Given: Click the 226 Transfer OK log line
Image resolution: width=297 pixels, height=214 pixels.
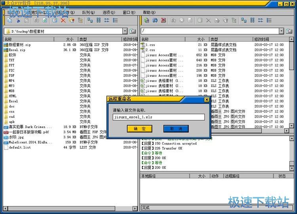Looking at the screenshot, I should 162,148.
